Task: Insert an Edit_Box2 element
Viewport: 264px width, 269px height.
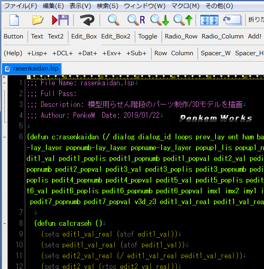Action: 116,36
